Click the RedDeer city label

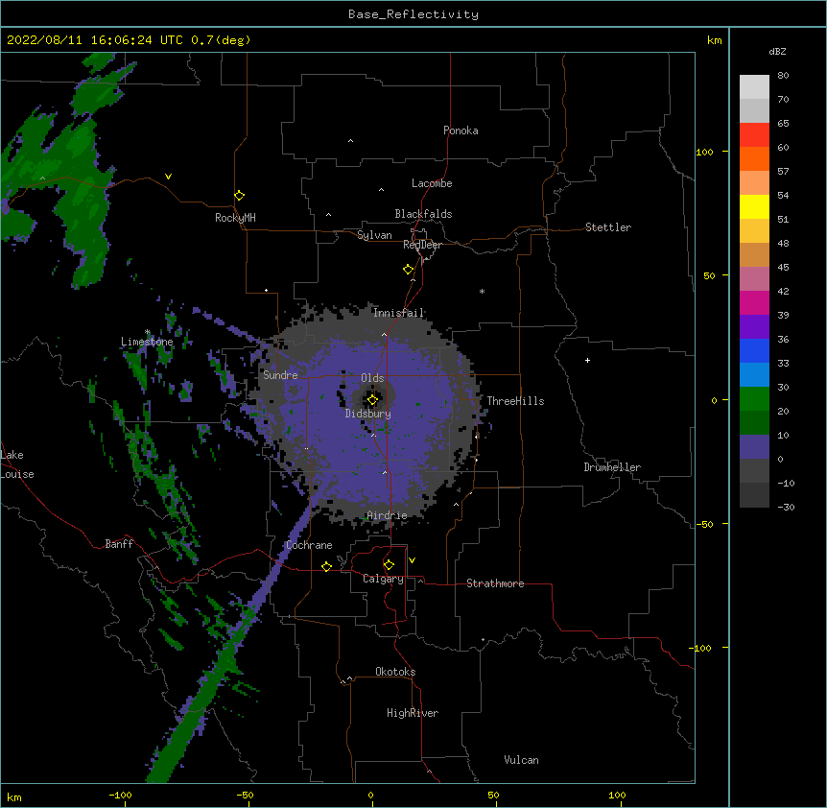422,245
